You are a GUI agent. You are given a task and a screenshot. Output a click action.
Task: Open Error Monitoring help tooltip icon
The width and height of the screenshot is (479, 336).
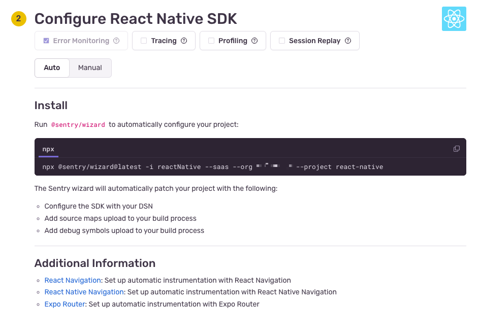(x=116, y=41)
